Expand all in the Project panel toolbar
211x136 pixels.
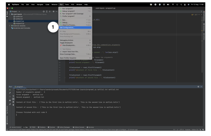pos(47,11)
